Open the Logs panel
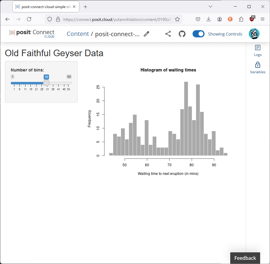The image size is (270, 264). click(257, 50)
